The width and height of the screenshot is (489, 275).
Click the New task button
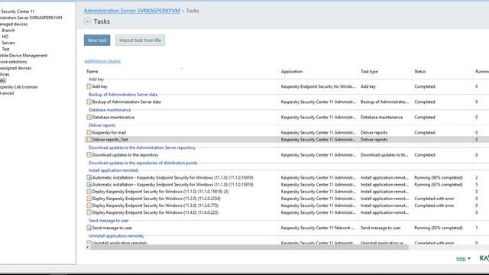97,40
